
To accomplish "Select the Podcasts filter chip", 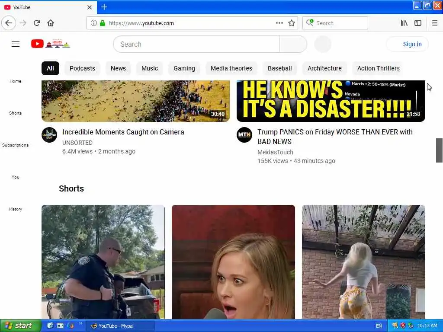I will point(82,68).
